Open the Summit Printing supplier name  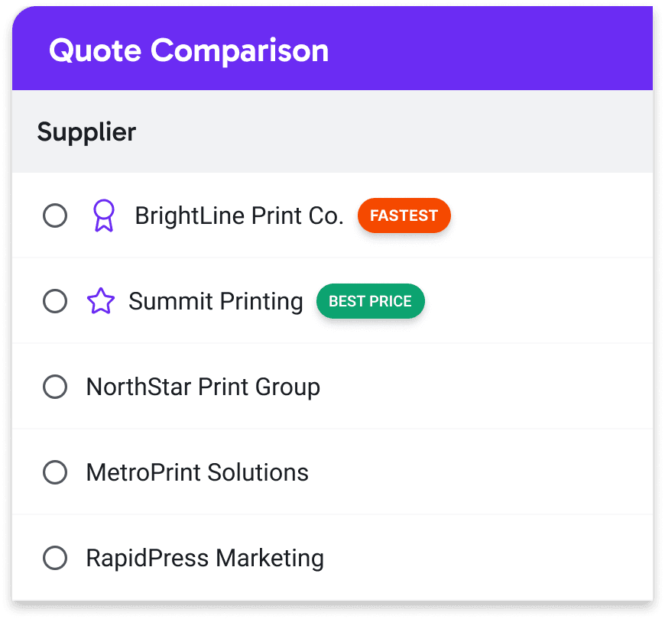click(x=216, y=301)
